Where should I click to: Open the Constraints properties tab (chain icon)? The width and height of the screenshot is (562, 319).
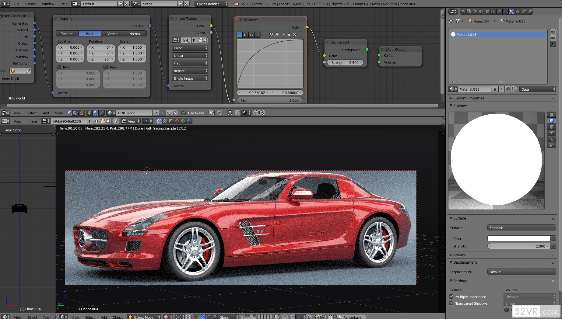click(x=493, y=12)
